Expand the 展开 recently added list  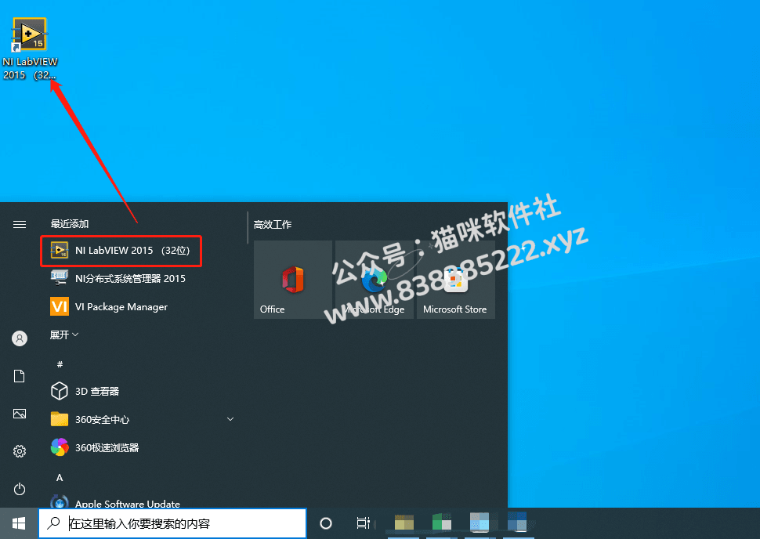[64, 335]
